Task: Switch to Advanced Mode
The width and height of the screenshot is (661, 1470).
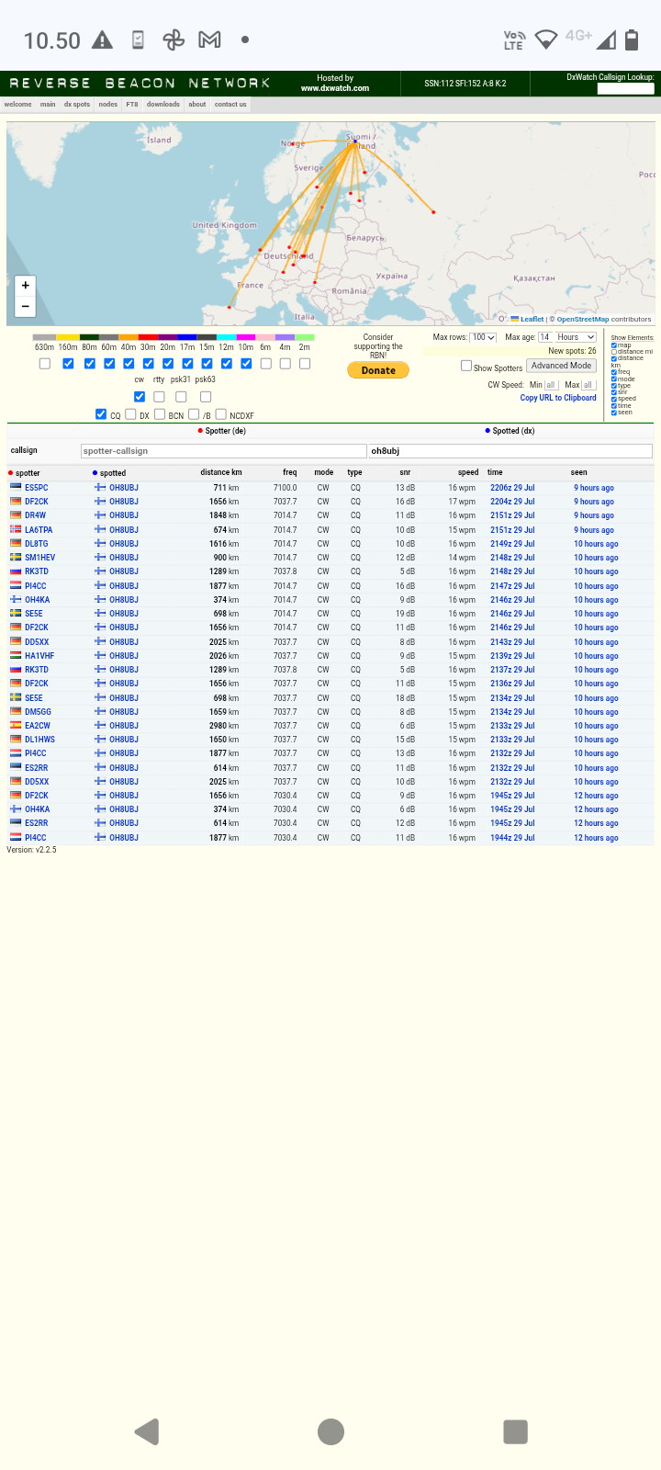Action: [562, 366]
